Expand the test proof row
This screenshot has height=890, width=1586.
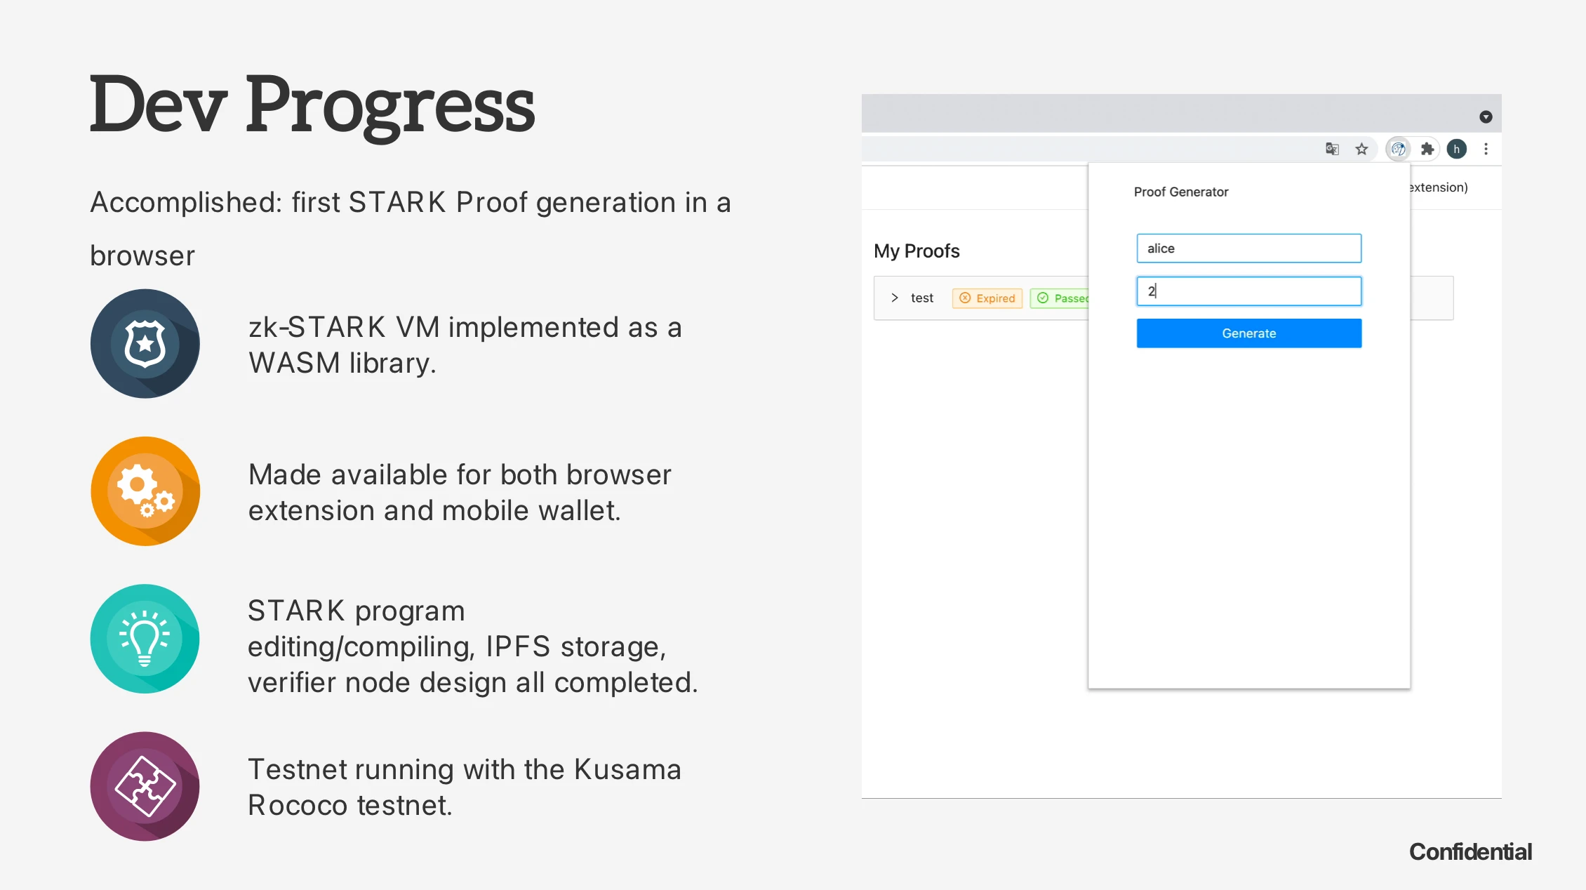click(892, 298)
